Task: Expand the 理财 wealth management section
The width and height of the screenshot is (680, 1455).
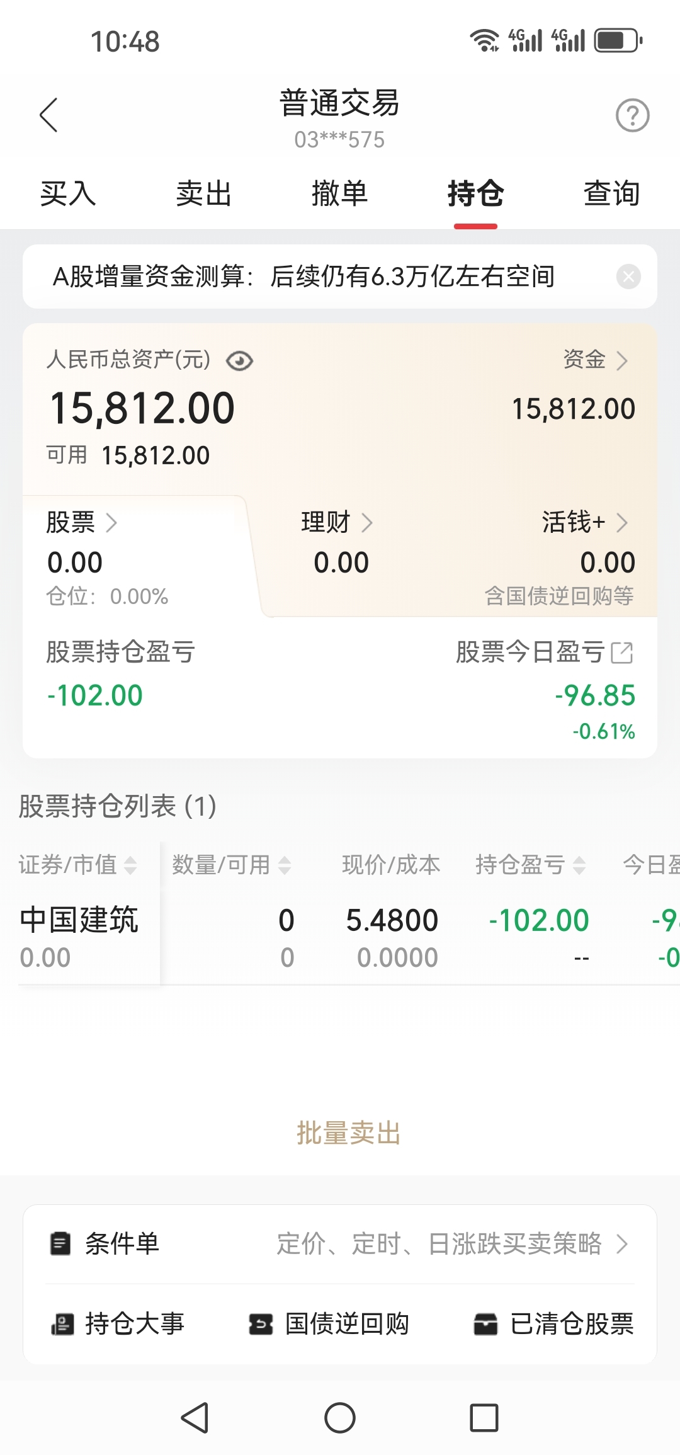Action: coord(337,522)
